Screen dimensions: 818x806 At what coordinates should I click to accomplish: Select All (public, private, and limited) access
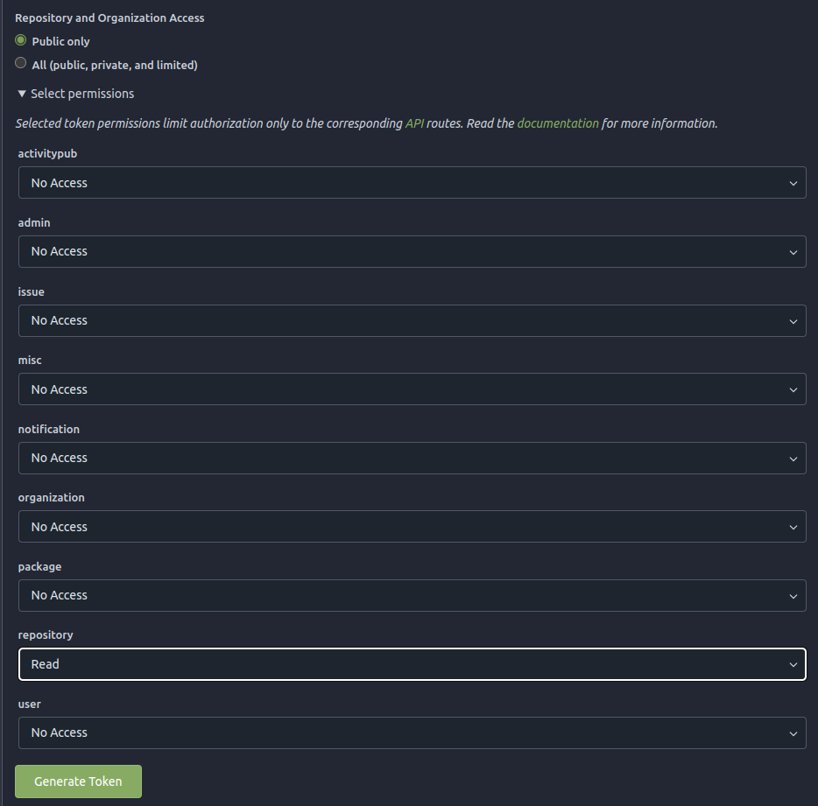click(20, 63)
